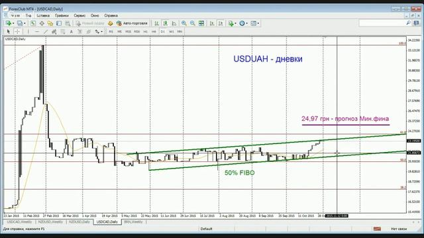The image size is (424, 238).
Task: Switch to H1 timeframe
Action: (146, 32)
